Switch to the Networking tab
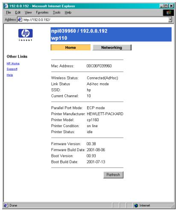 click(112, 47)
